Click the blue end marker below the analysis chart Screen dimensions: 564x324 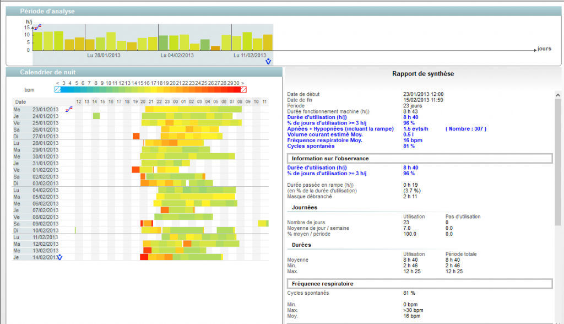(268, 62)
